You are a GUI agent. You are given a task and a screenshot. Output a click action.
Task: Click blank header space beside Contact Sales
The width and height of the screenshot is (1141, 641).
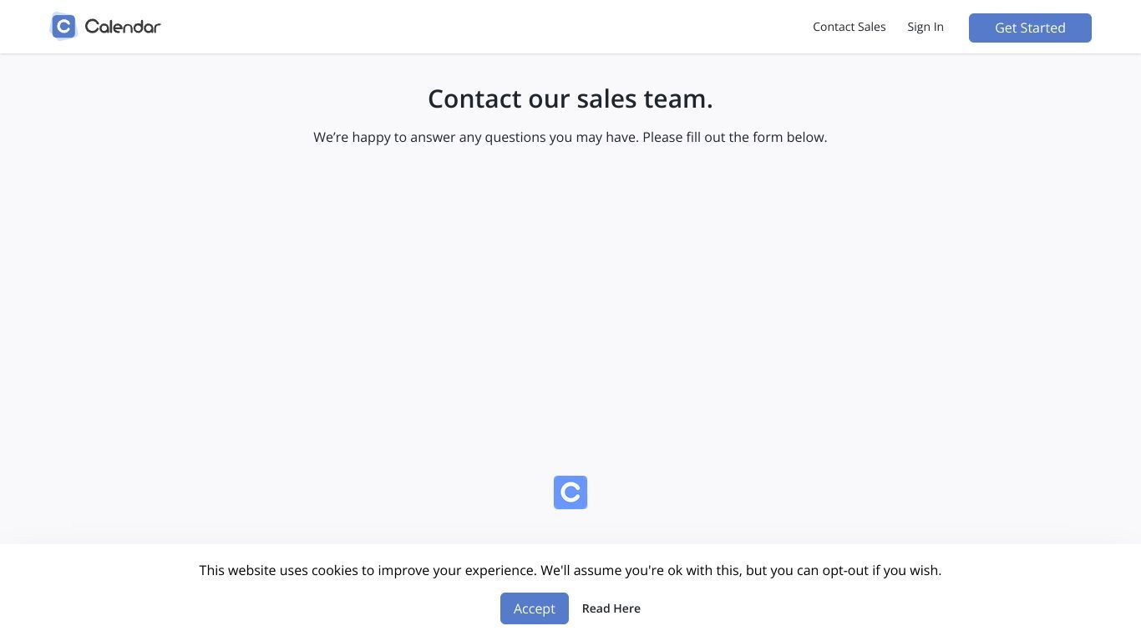pos(501,27)
